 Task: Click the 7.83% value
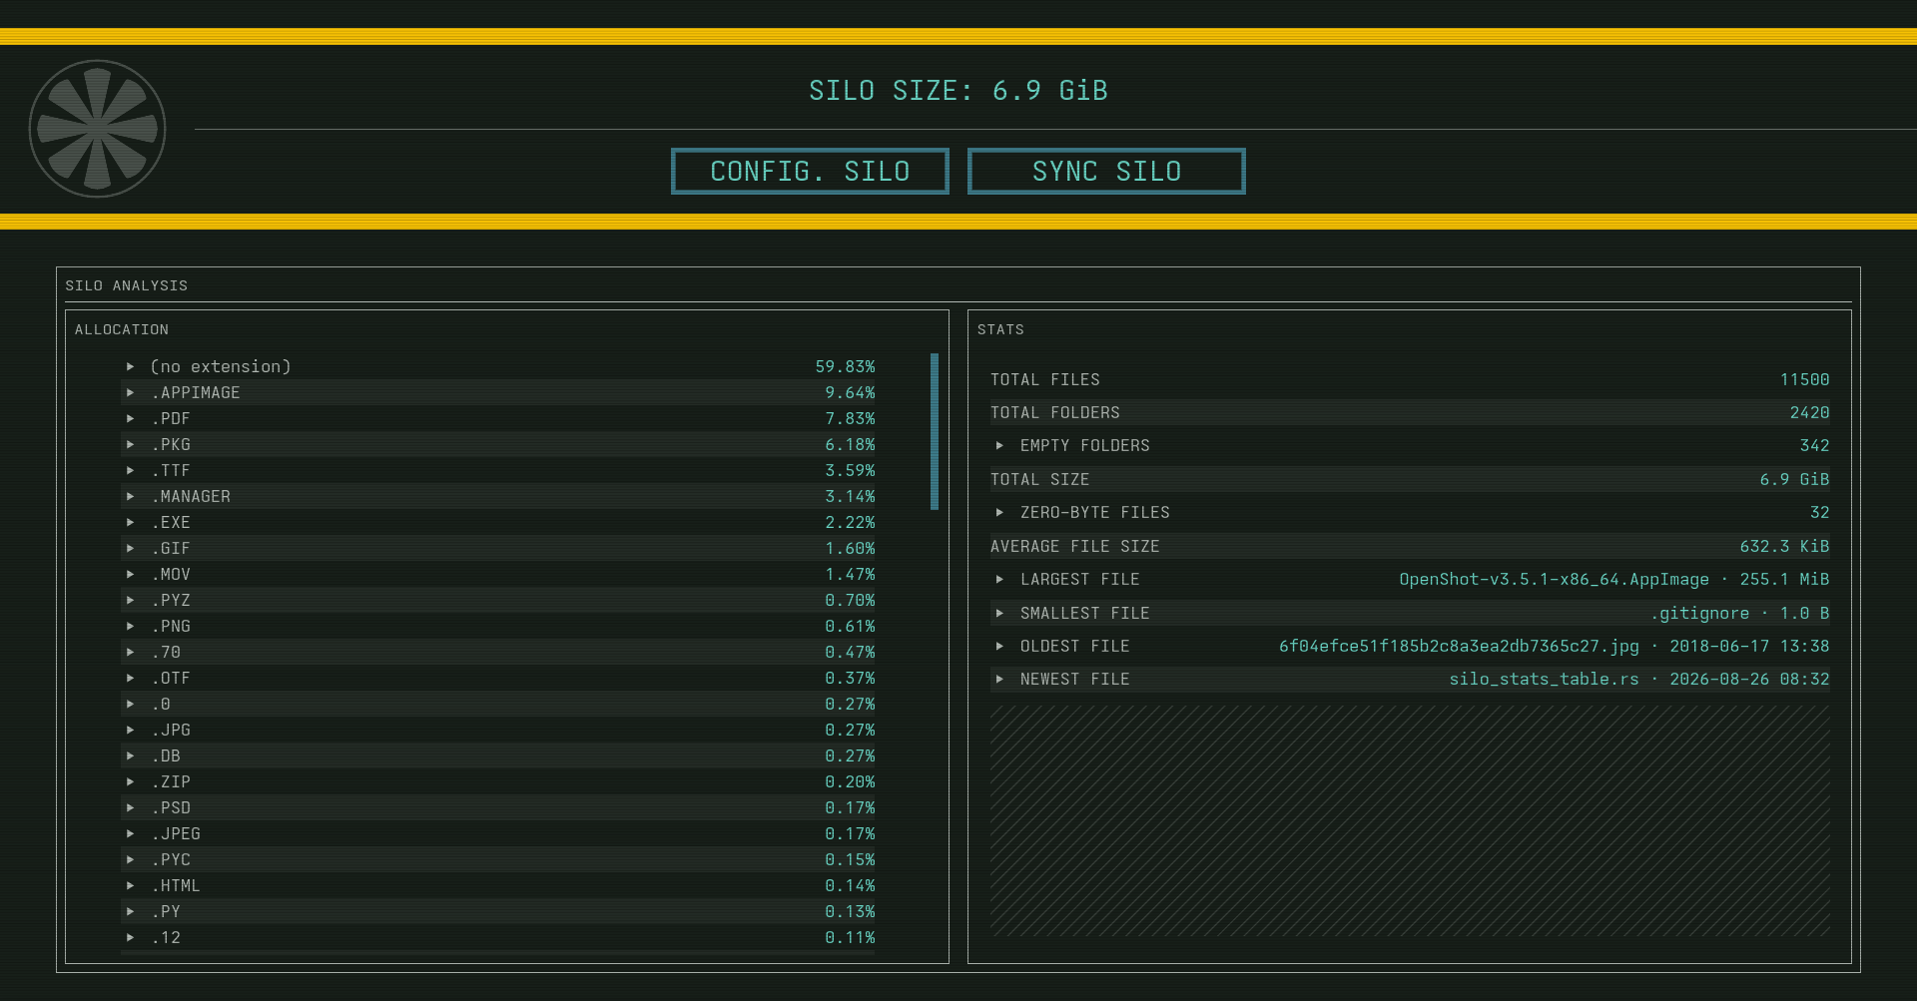pos(850,418)
